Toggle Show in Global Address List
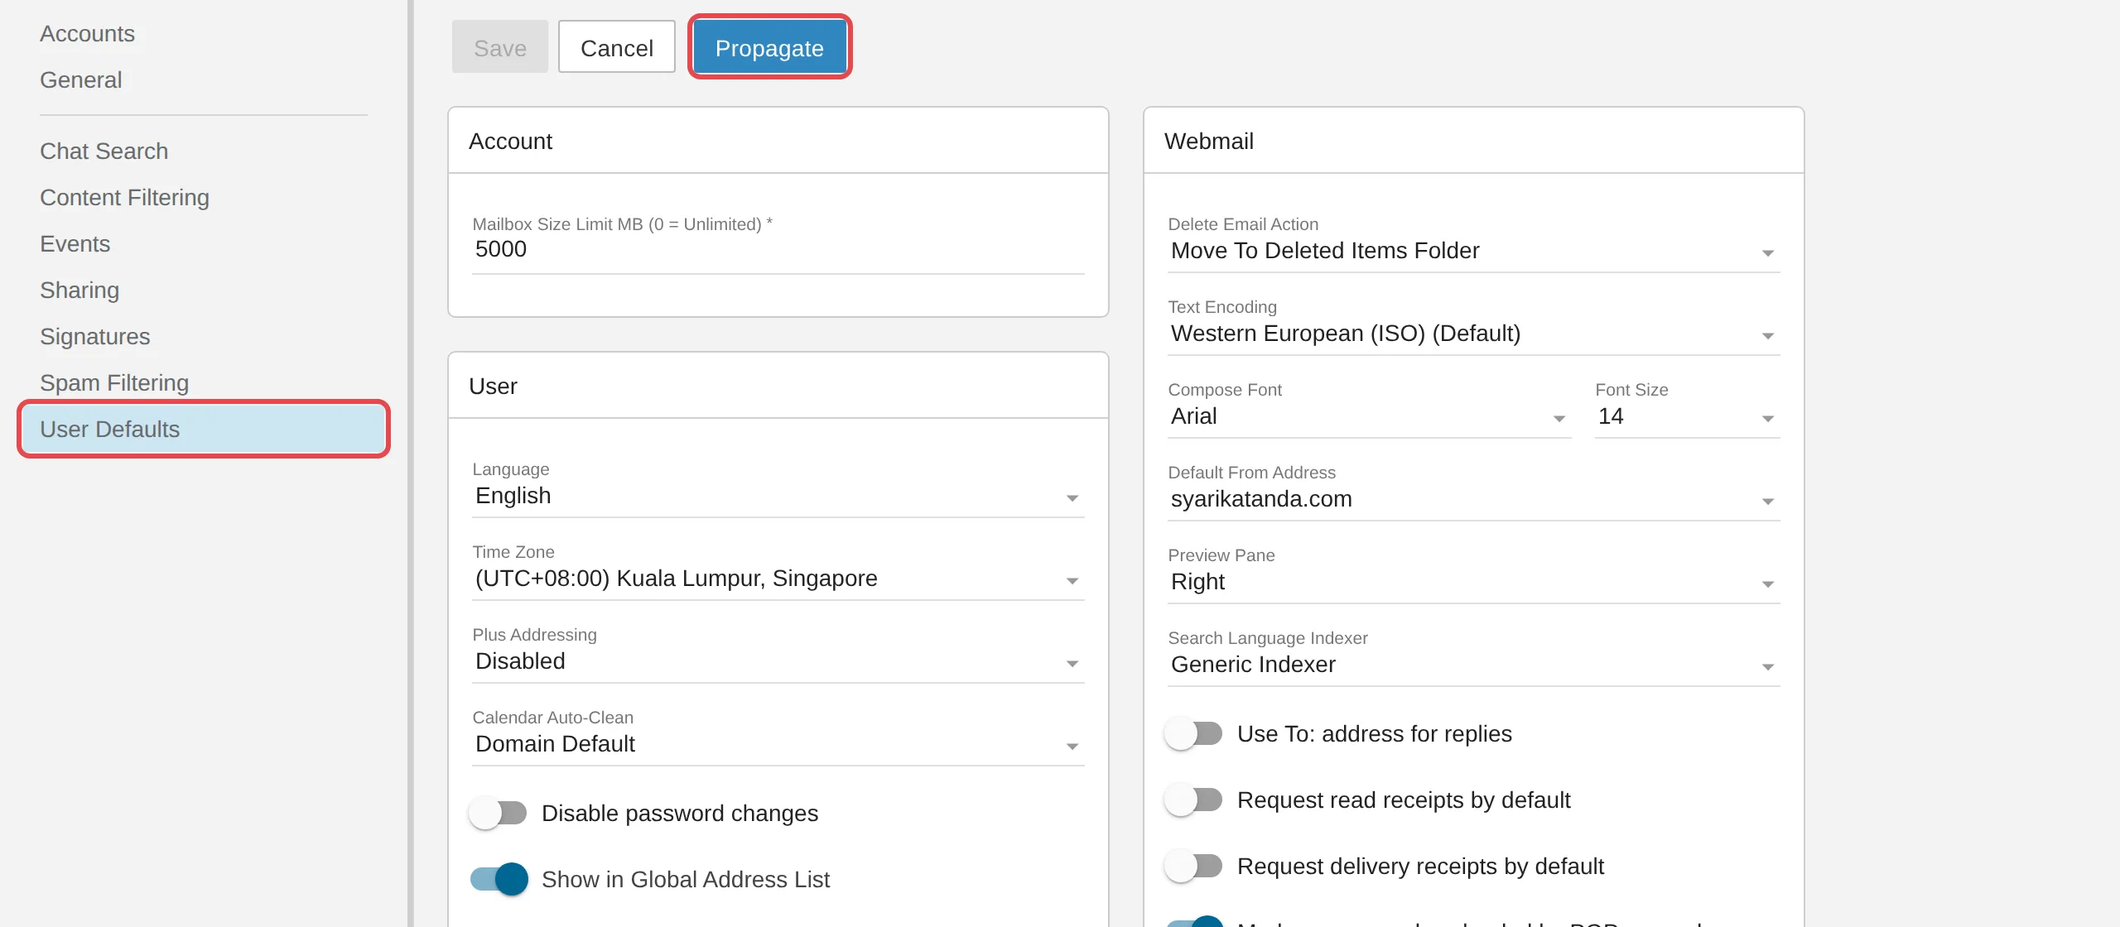 click(499, 880)
